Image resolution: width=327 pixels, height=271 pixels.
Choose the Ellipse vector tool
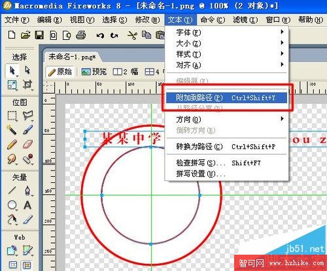coord(12,205)
